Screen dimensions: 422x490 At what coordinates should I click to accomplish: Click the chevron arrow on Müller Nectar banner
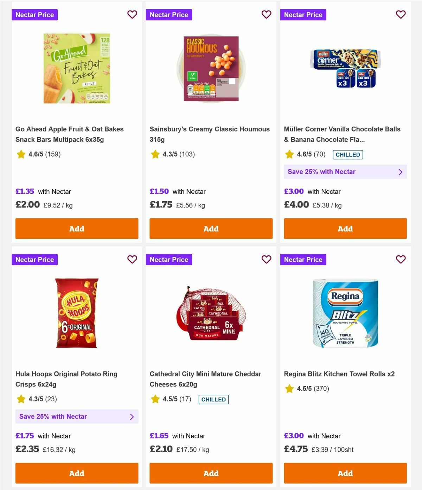[400, 172]
